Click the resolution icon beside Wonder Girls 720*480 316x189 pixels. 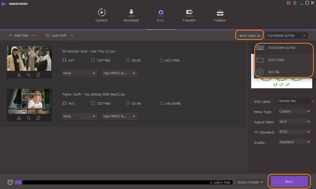click(x=93, y=60)
